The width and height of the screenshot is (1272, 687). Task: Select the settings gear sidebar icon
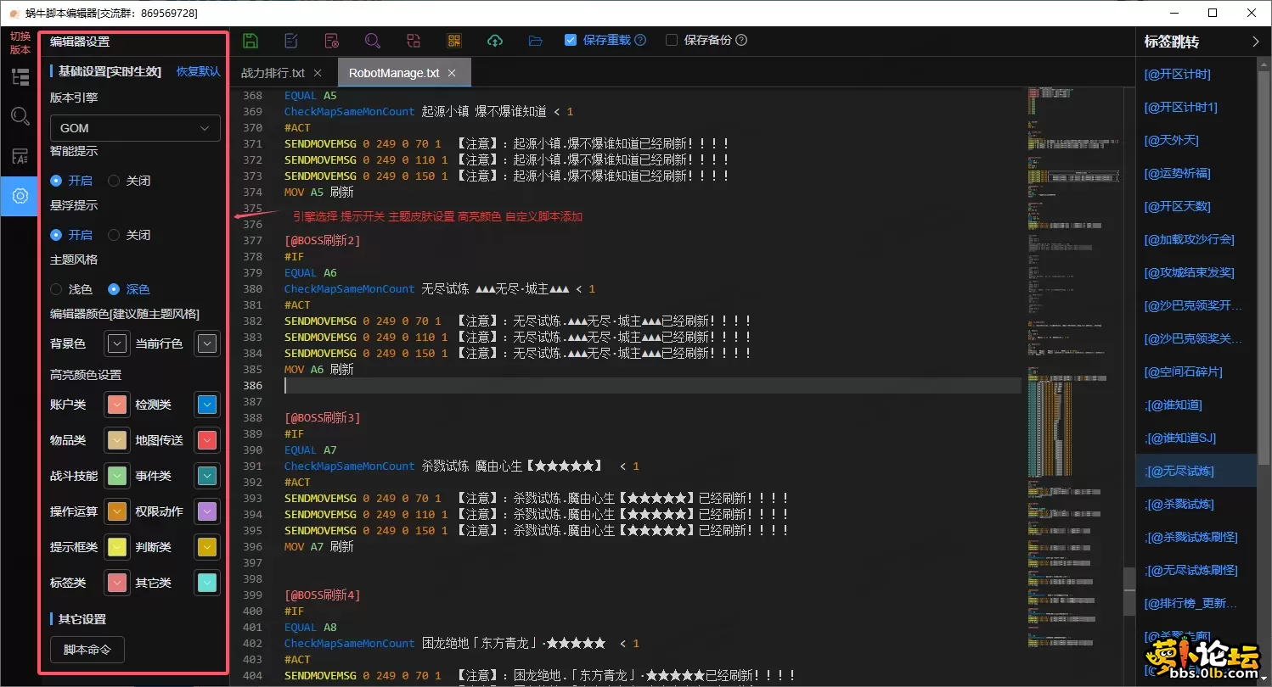coord(20,196)
